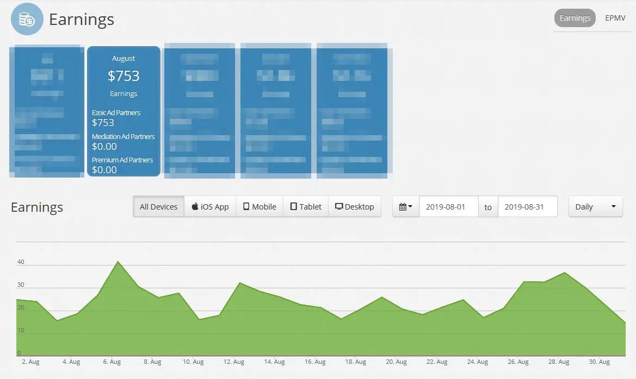The width and height of the screenshot is (636, 379).
Task: Click the chart peak near 28. Aug
Action: coord(565,273)
